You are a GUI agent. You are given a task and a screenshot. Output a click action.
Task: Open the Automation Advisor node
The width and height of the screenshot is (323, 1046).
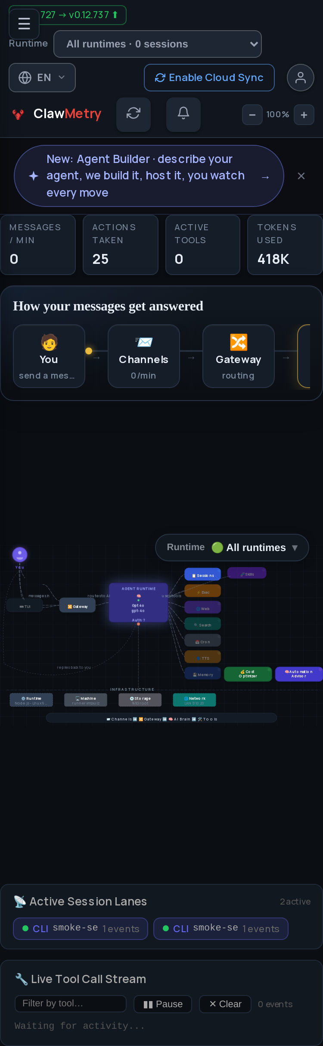[x=299, y=674]
